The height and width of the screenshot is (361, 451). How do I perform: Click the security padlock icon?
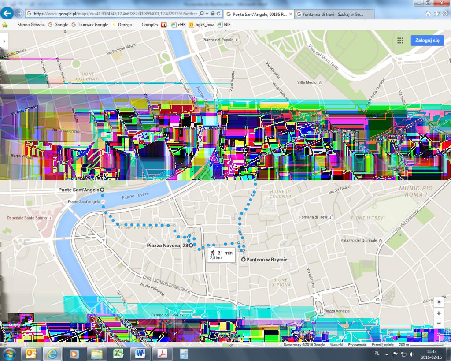click(213, 14)
